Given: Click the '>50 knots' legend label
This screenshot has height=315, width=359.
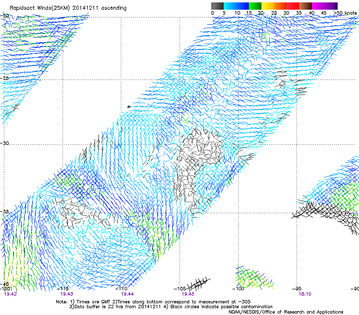Looking at the screenshot, I should tap(345, 13).
